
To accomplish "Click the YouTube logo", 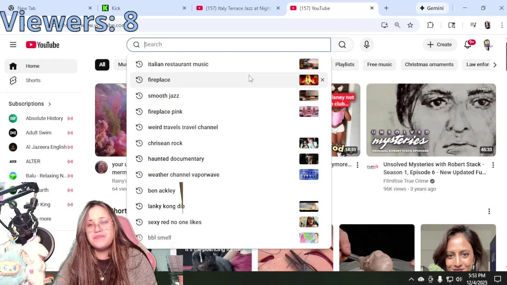I will point(42,45).
